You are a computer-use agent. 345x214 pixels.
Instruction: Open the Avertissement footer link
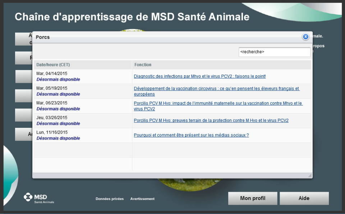[142, 199]
